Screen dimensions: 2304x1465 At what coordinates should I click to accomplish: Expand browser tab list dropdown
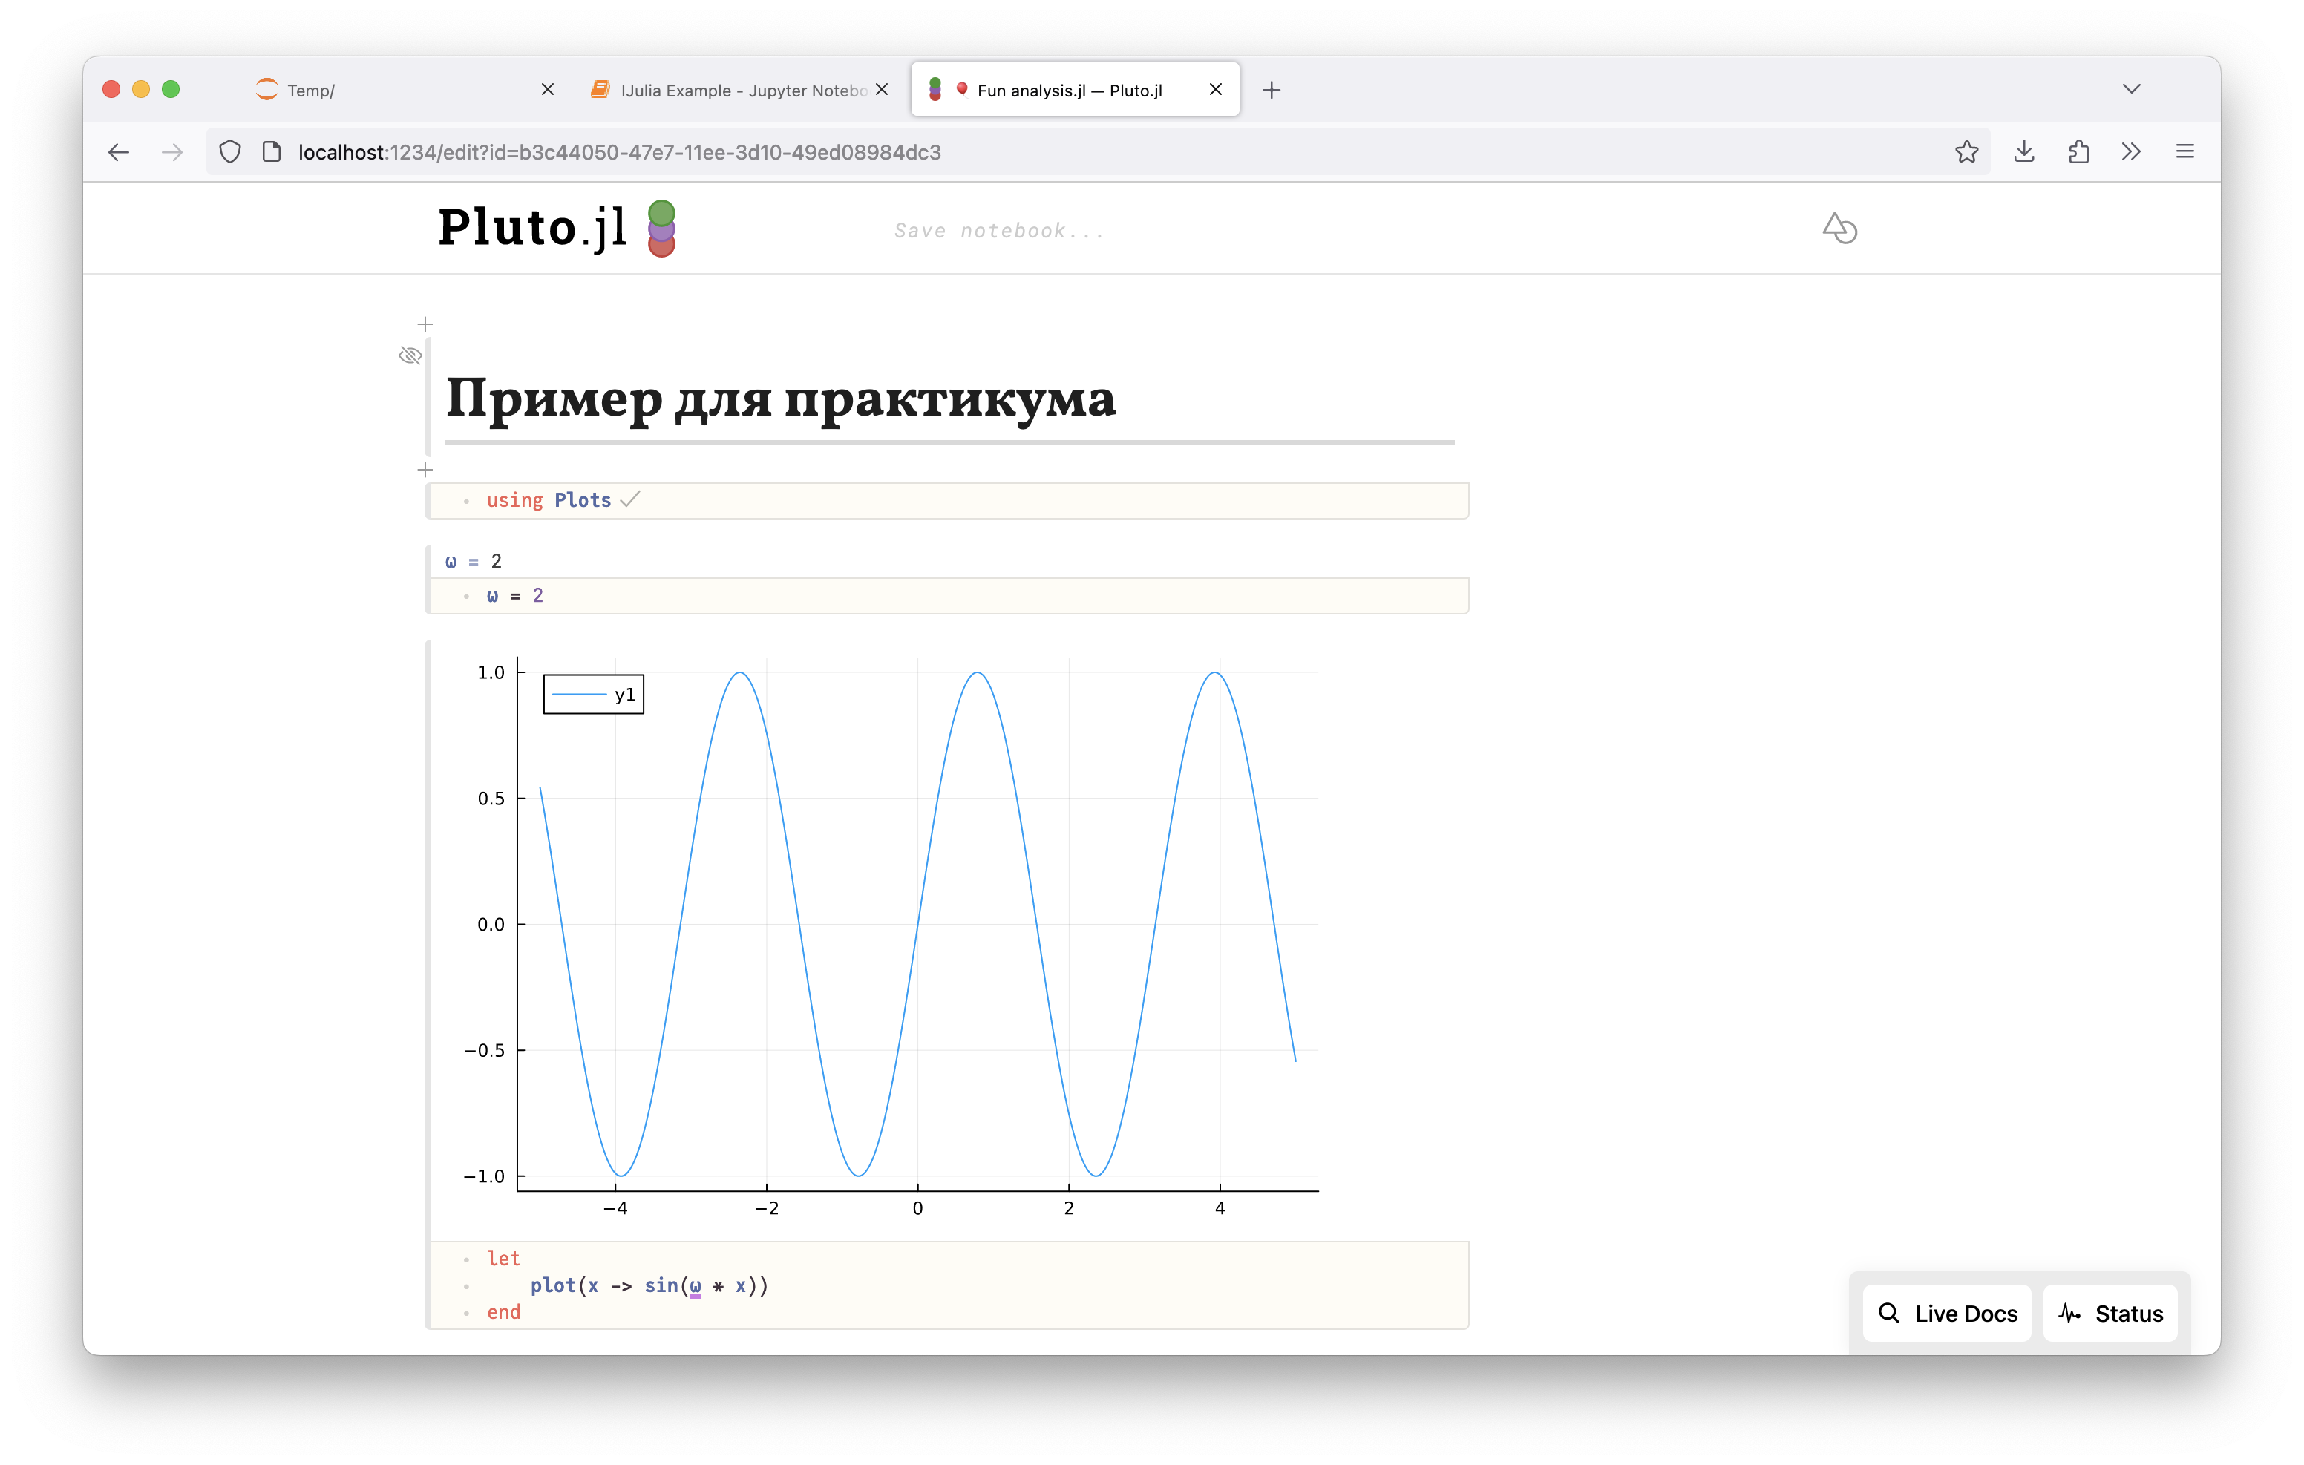pos(2133,89)
